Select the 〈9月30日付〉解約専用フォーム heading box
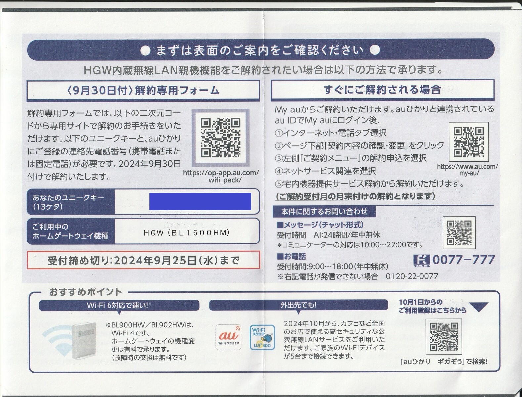 143,90
